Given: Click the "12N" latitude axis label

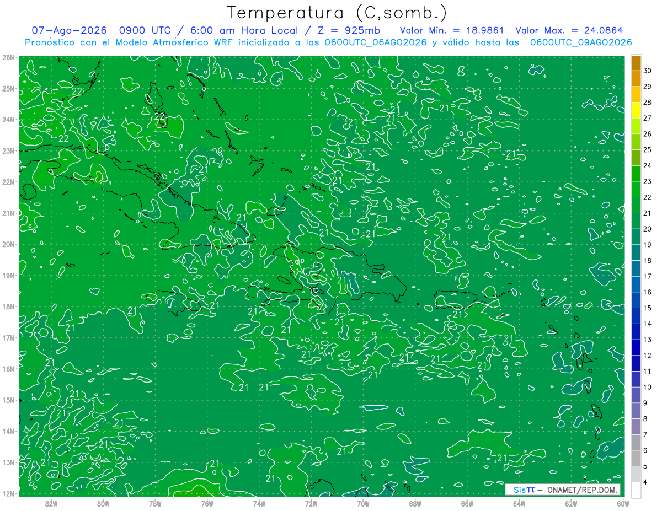Looking at the screenshot, I should coord(8,493).
